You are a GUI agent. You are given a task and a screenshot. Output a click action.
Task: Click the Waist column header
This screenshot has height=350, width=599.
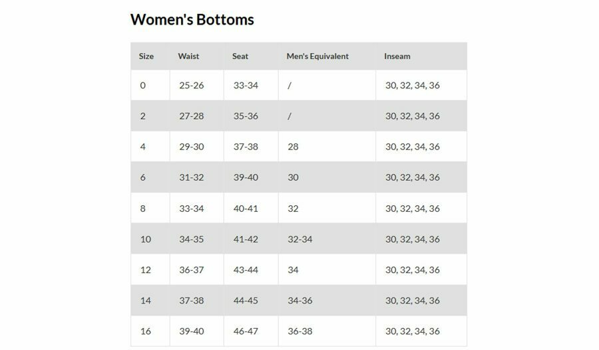pos(188,56)
